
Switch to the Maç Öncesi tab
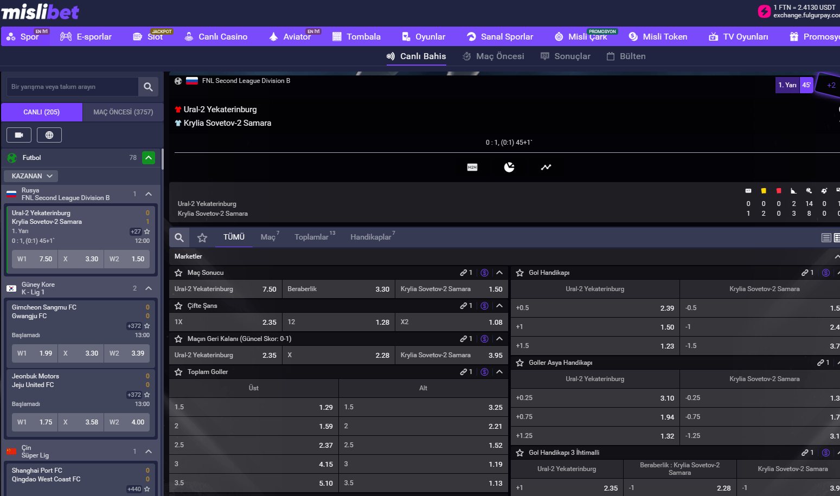[493, 56]
